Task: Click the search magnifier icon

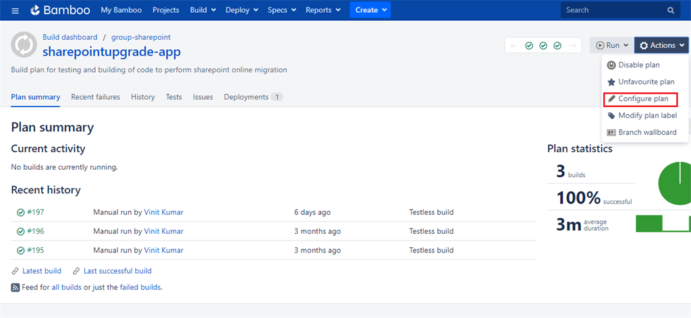Action: pyautogui.click(x=671, y=10)
